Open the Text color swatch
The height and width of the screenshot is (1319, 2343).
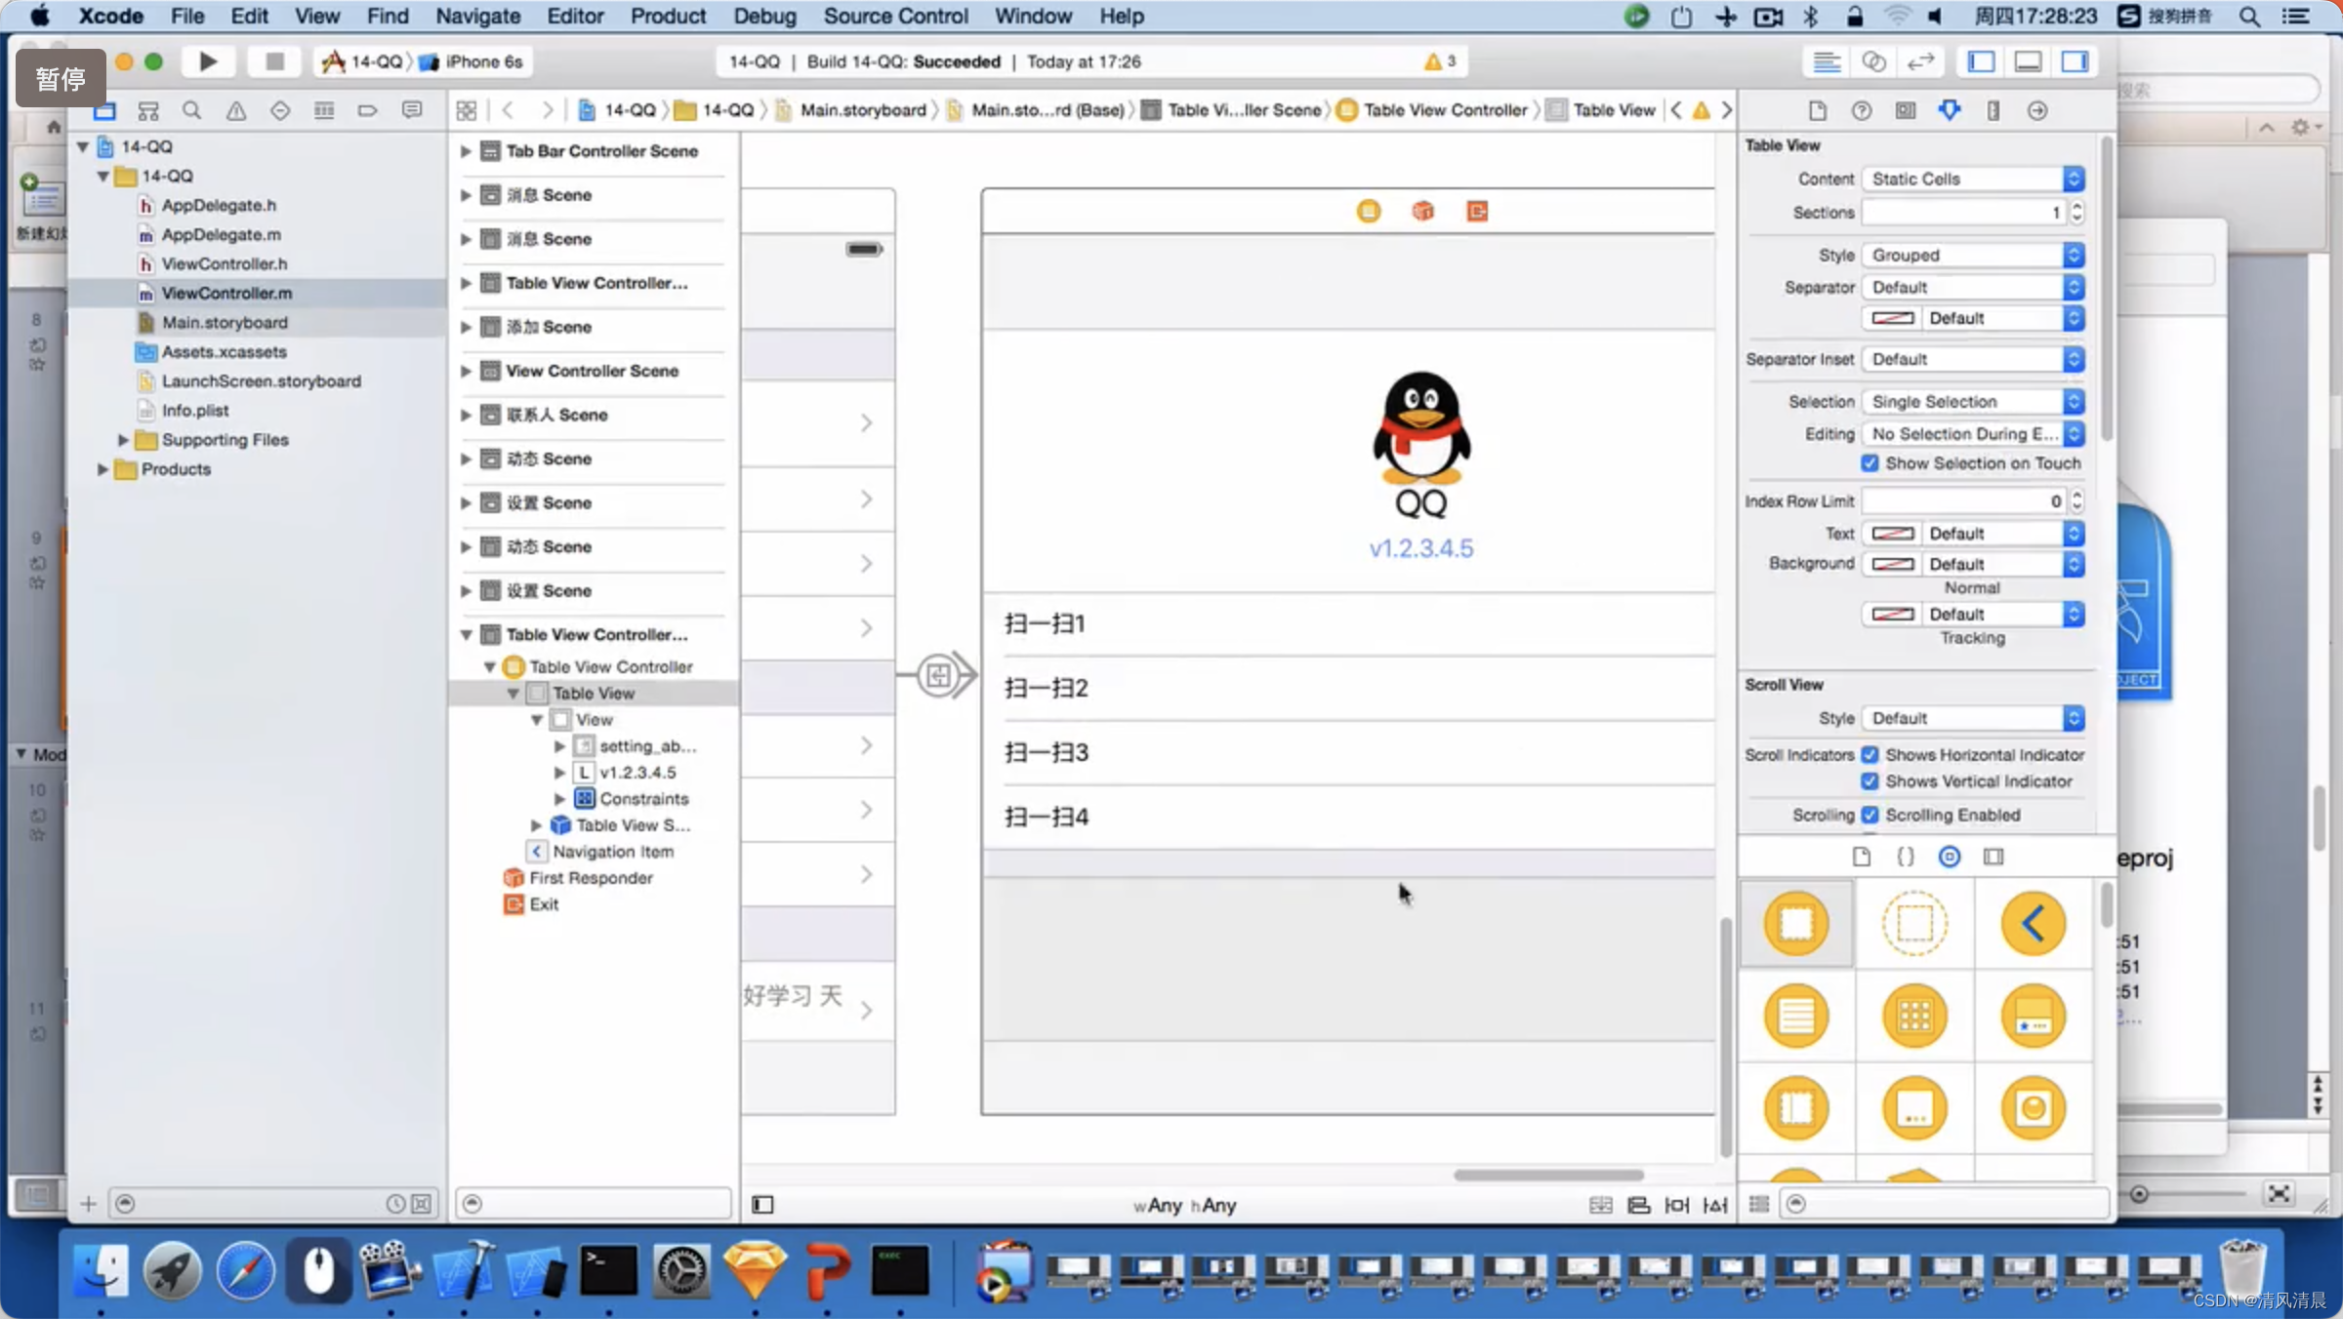pyautogui.click(x=1893, y=534)
